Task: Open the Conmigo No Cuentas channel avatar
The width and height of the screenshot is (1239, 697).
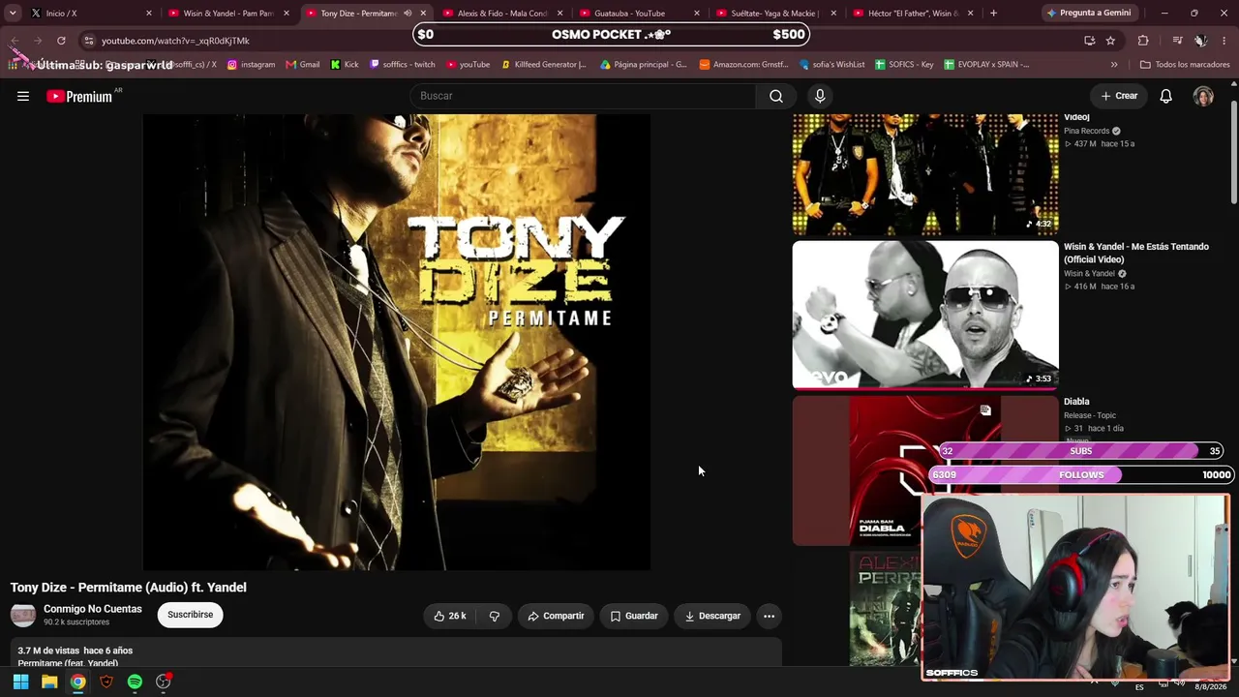Action: (x=23, y=615)
